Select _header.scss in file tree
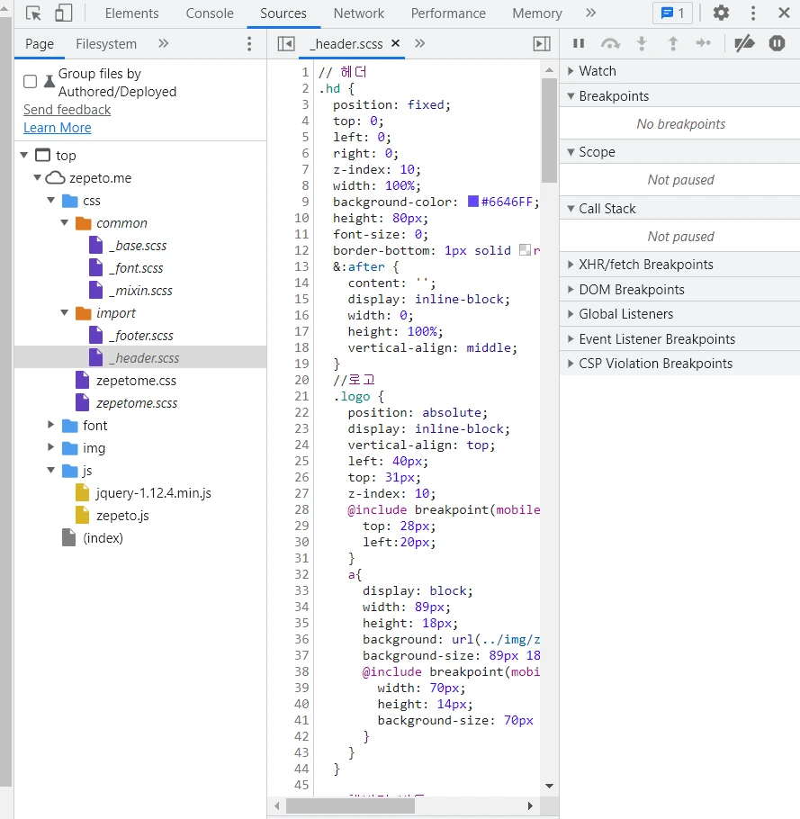 click(x=140, y=358)
